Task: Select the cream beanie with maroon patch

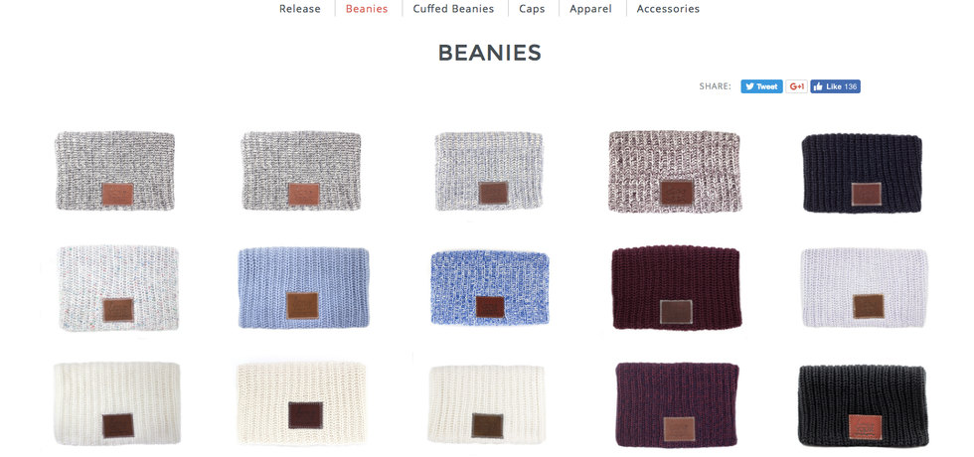Action: (x=302, y=403)
